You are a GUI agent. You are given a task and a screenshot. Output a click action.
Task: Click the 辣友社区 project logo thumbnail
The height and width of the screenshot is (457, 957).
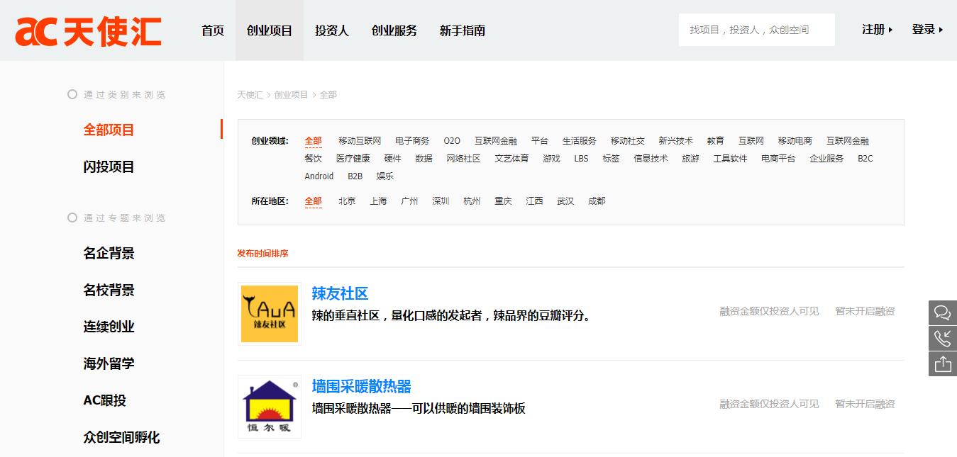[269, 313]
